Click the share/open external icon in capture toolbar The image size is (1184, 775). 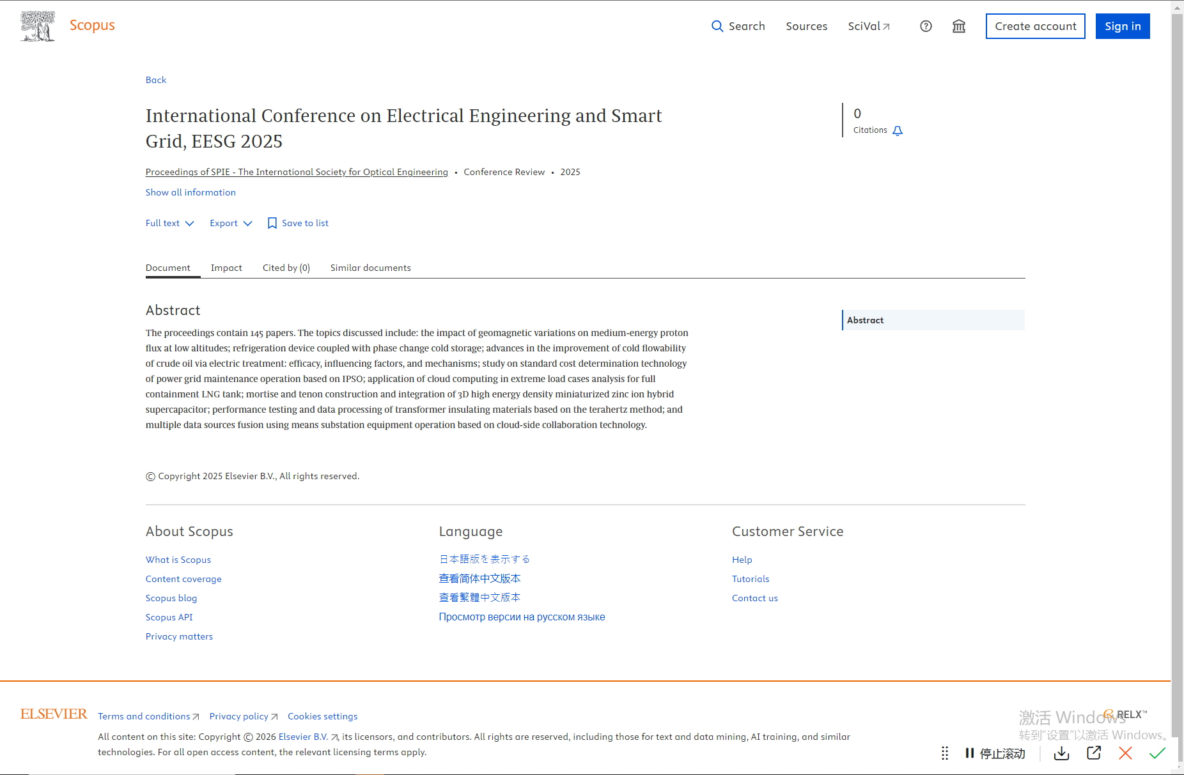[x=1093, y=753]
